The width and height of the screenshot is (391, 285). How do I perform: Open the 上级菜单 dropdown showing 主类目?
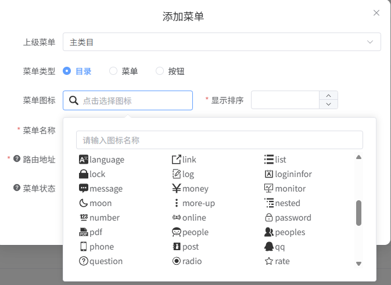click(x=222, y=42)
